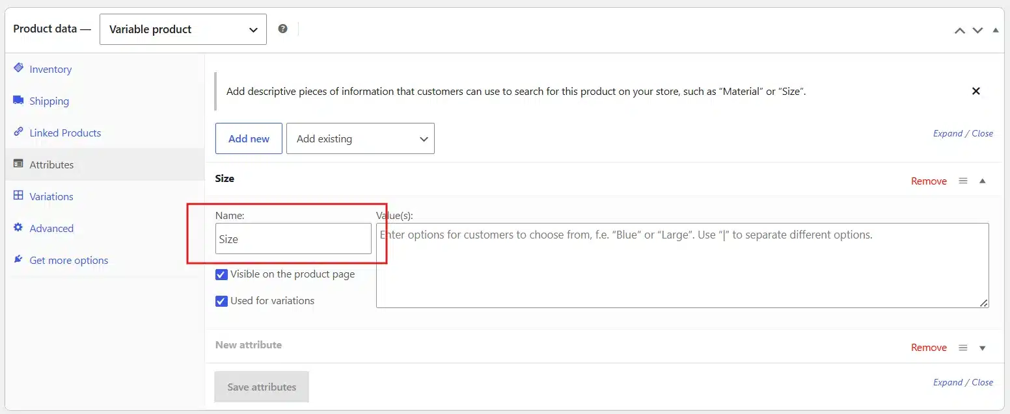Click the Get more options plug icon
1010x414 pixels.
(x=18, y=259)
